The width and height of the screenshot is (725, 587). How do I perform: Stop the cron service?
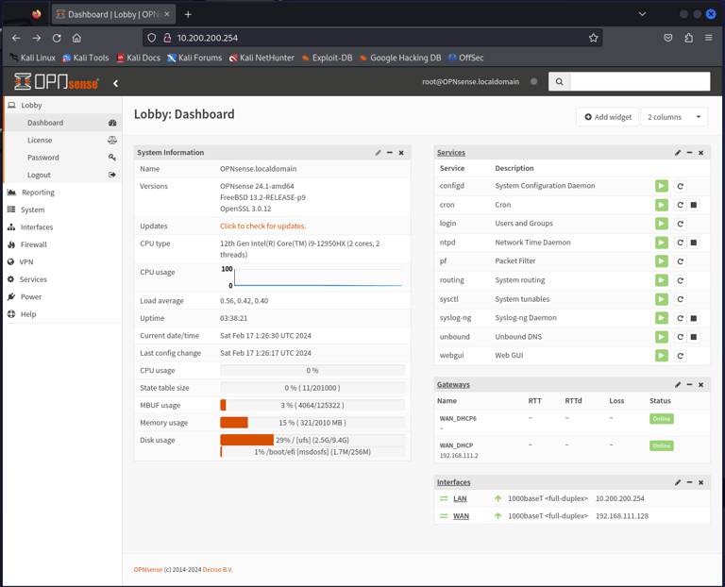(x=693, y=205)
